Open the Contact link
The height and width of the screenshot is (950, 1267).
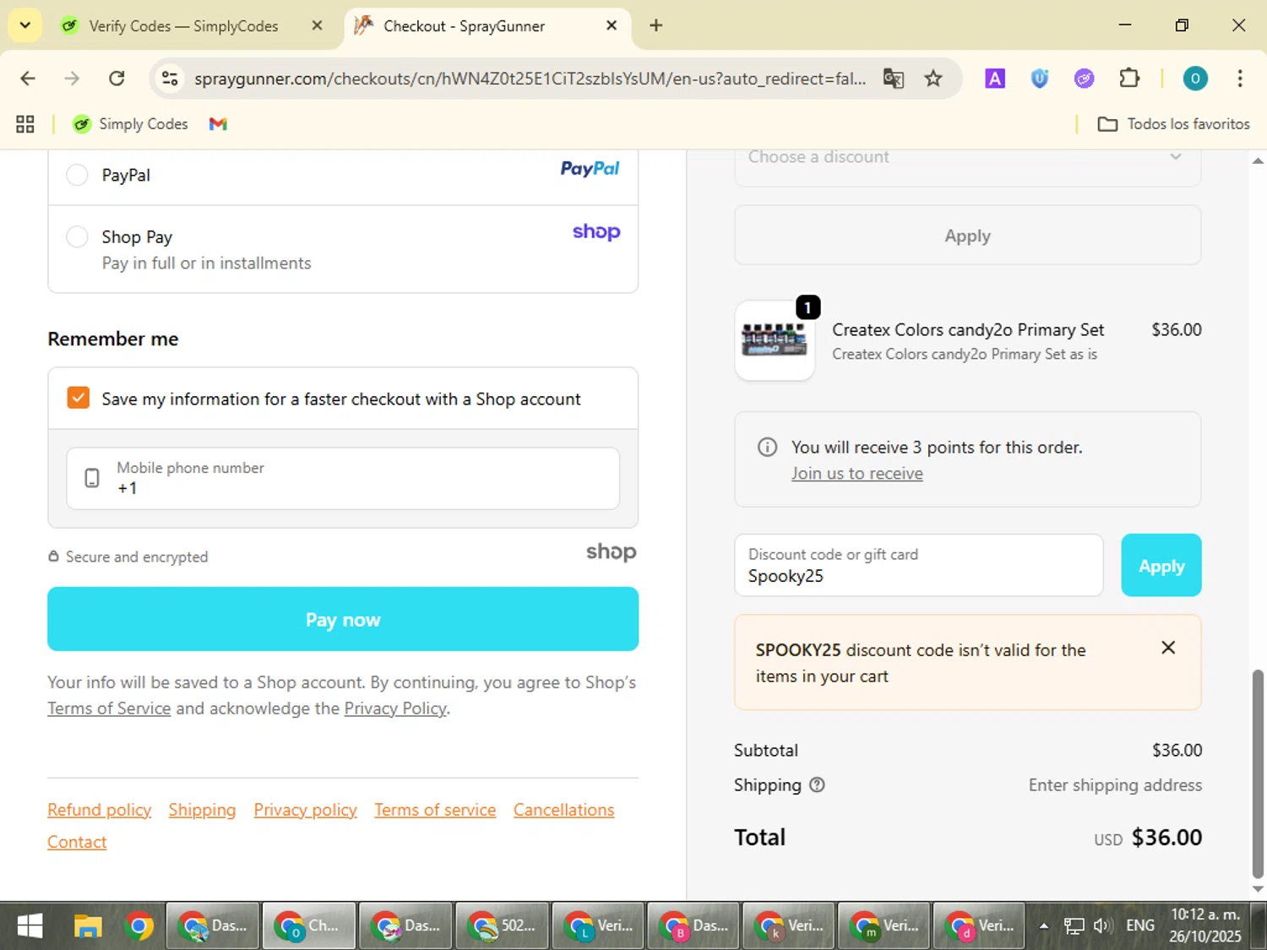pos(77,842)
